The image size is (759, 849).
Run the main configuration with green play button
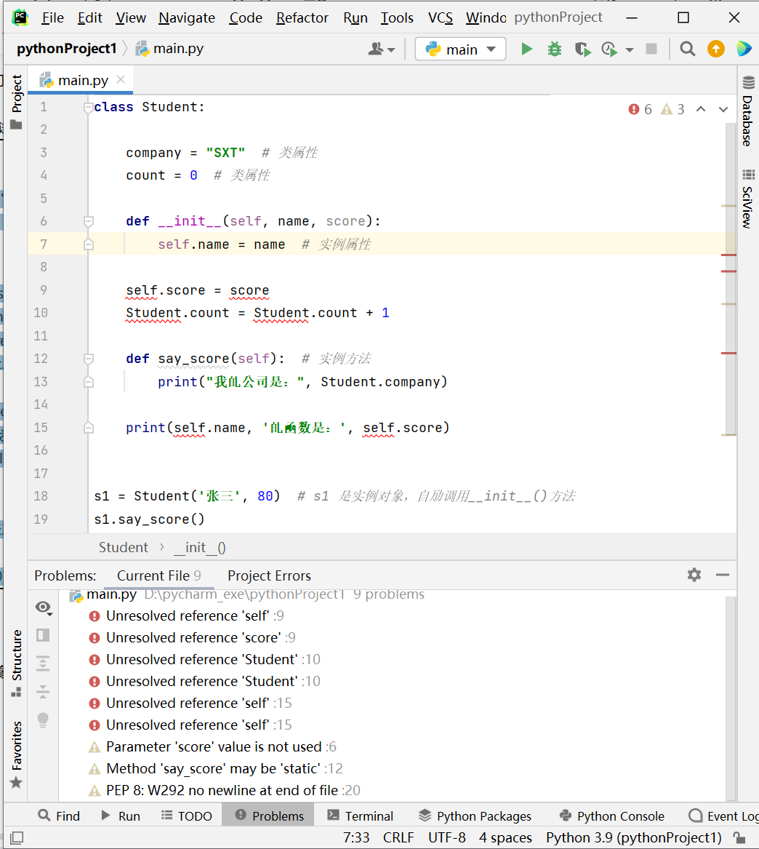click(526, 49)
